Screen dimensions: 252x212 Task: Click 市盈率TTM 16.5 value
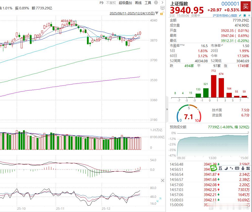coord(204,46)
